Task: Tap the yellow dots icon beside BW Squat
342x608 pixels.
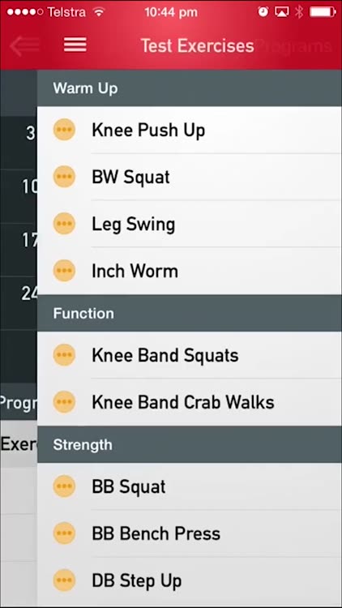Action: (x=64, y=177)
